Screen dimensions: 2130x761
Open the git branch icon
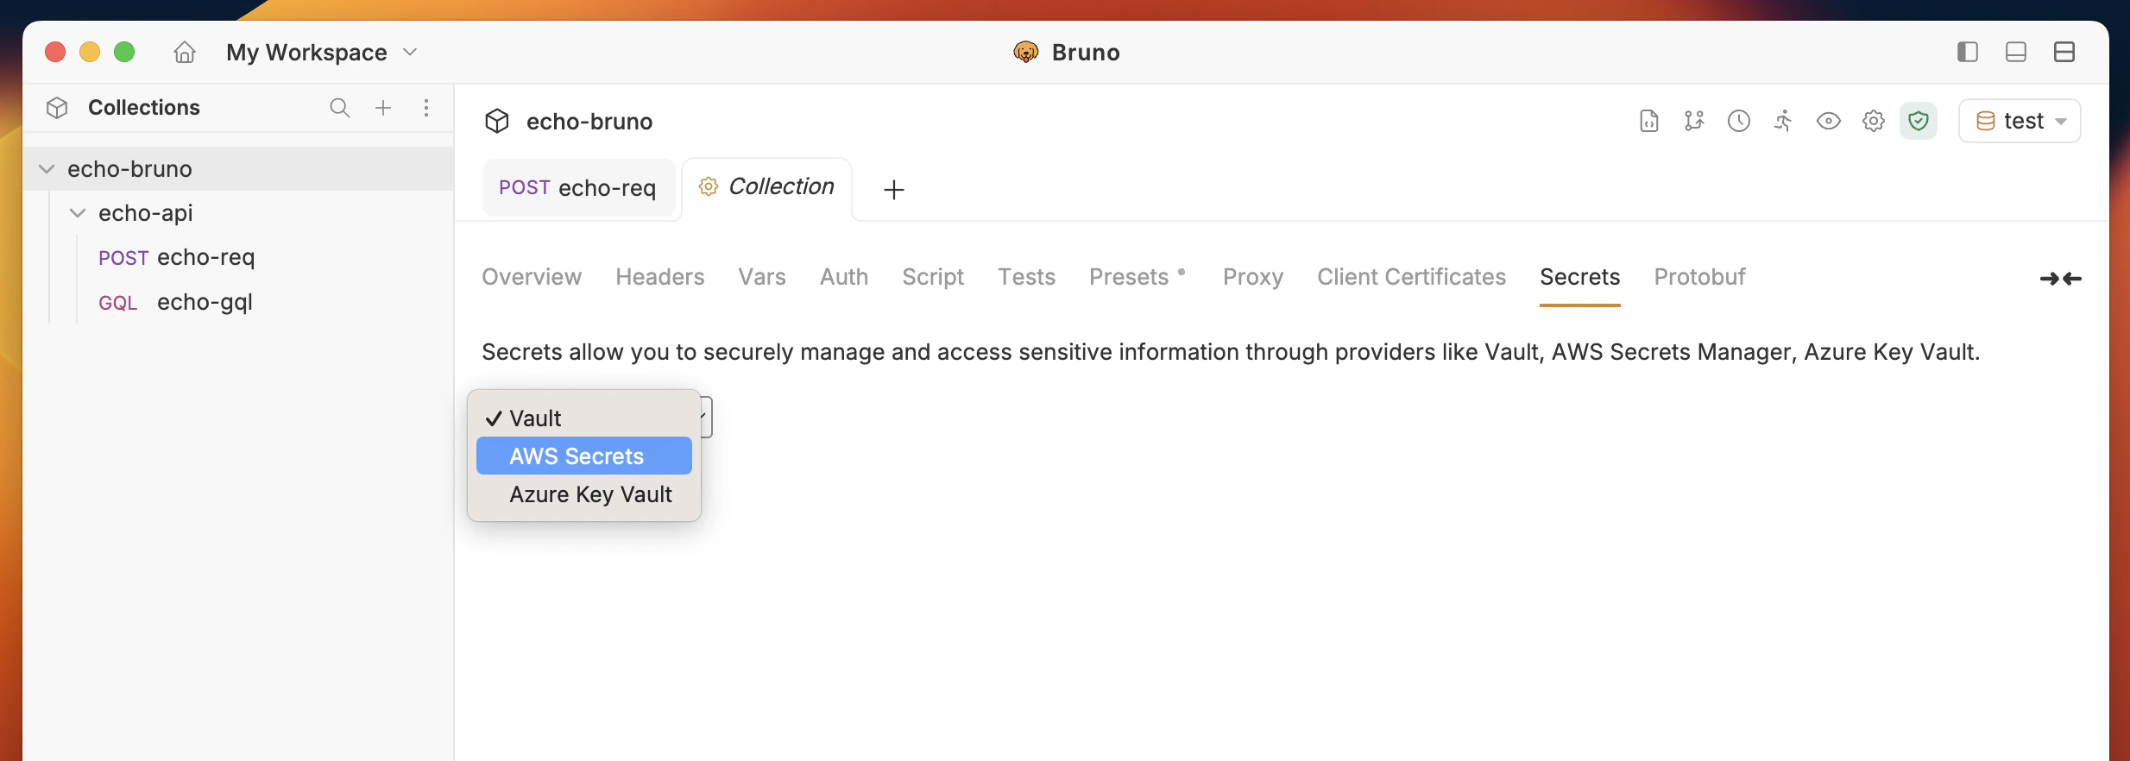coord(1694,121)
